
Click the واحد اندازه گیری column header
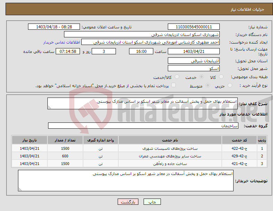pyautogui.click(x=101, y=140)
